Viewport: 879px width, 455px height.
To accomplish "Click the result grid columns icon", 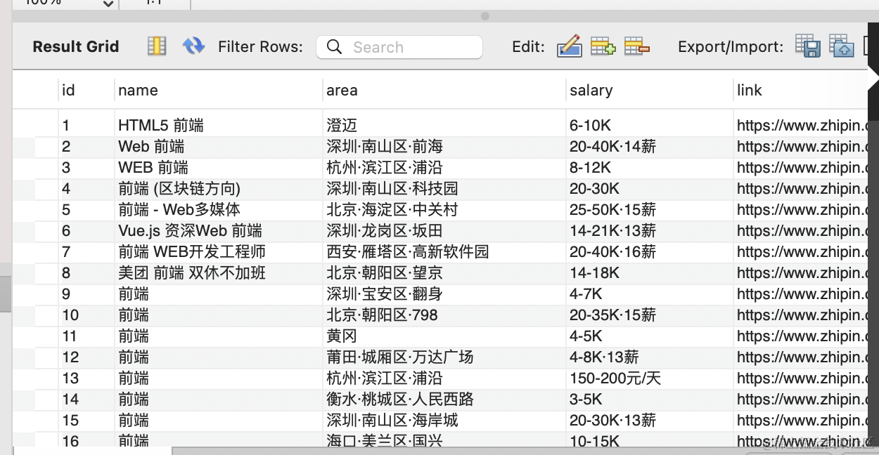I will pos(156,46).
